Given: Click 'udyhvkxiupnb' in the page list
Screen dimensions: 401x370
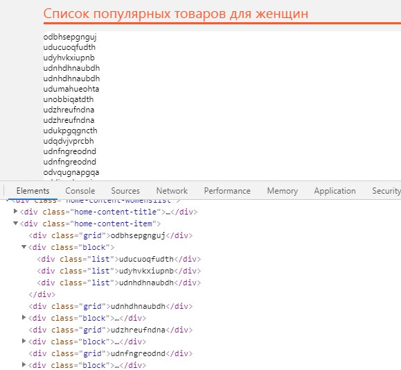Looking at the screenshot, I should point(69,58).
